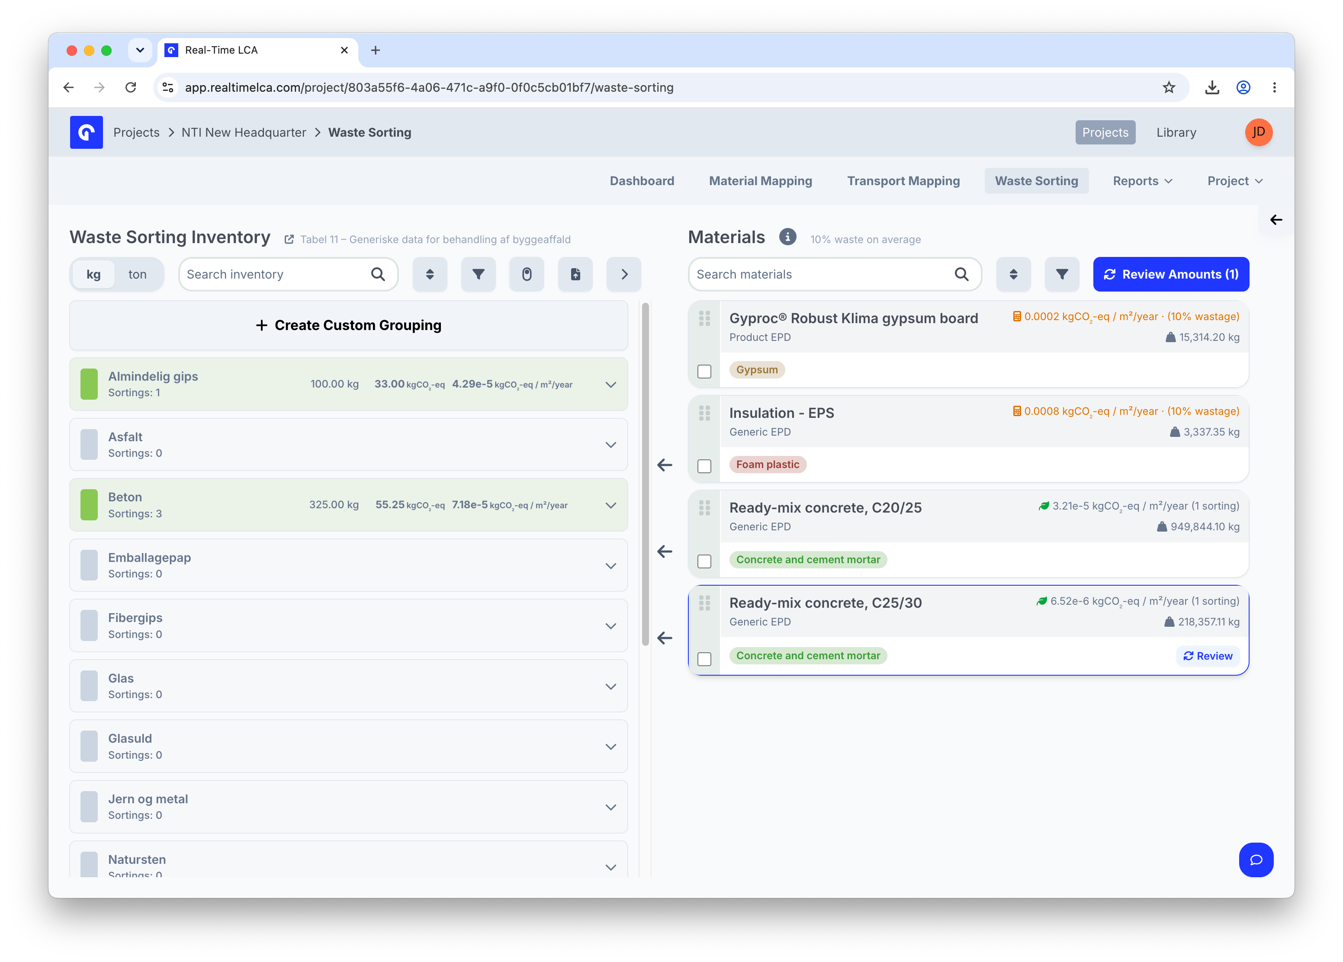Expand the Beton grouping
This screenshot has height=962, width=1343.
point(610,505)
